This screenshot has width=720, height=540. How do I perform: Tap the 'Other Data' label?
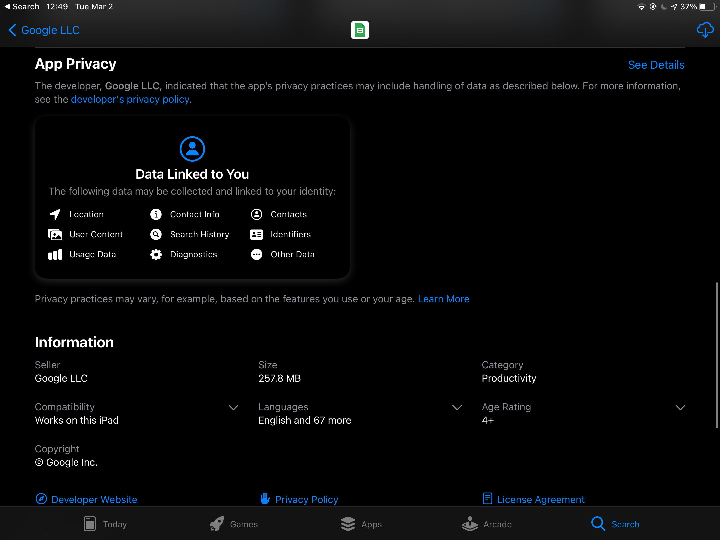292,254
